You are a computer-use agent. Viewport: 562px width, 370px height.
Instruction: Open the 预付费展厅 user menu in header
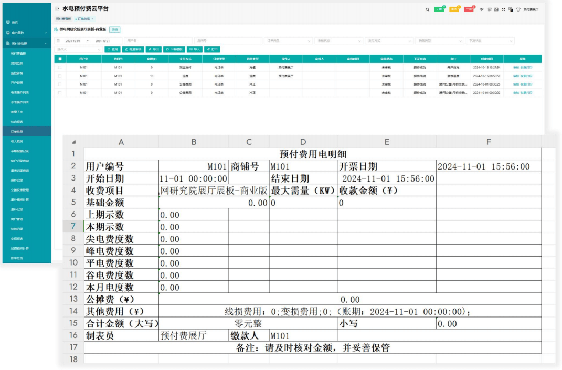point(531,9)
